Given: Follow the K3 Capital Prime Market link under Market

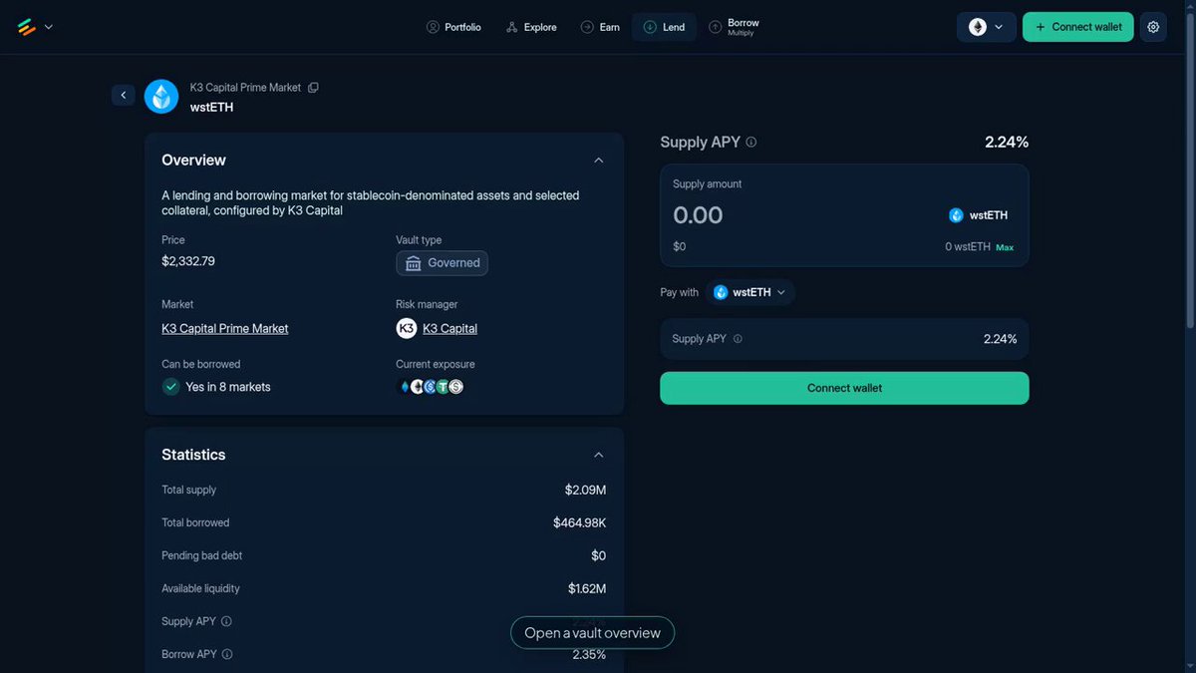Looking at the screenshot, I should pyautogui.click(x=225, y=329).
